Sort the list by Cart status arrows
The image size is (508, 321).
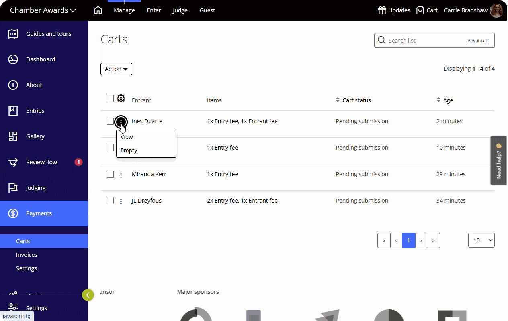coord(338,100)
